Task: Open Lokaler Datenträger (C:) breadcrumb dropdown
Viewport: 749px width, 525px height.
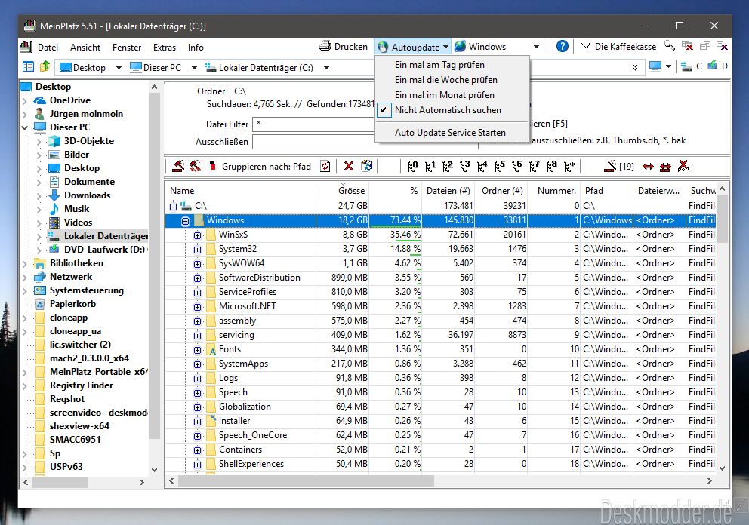Action: point(326,68)
